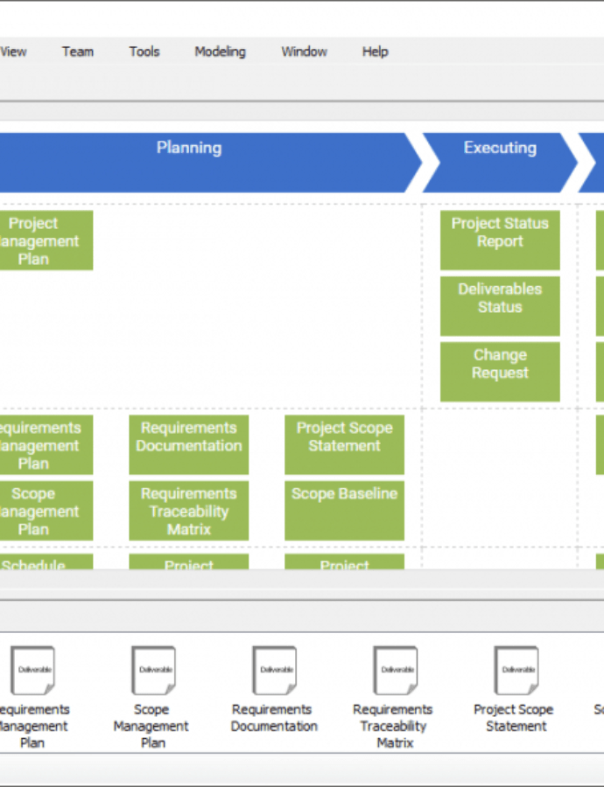This screenshot has width=604, height=787.
Task: Click the Deliverables Status green box
Action: (500, 306)
